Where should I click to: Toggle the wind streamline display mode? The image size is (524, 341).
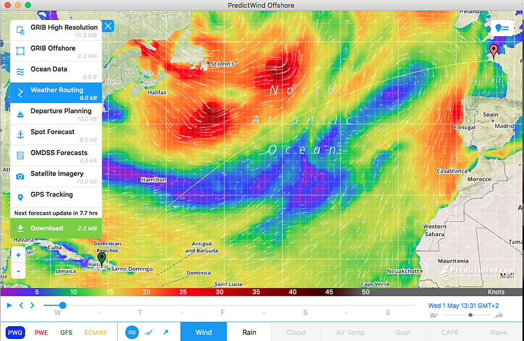(x=132, y=332)
